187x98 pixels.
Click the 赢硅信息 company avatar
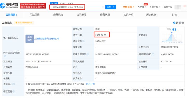point(30,39)
